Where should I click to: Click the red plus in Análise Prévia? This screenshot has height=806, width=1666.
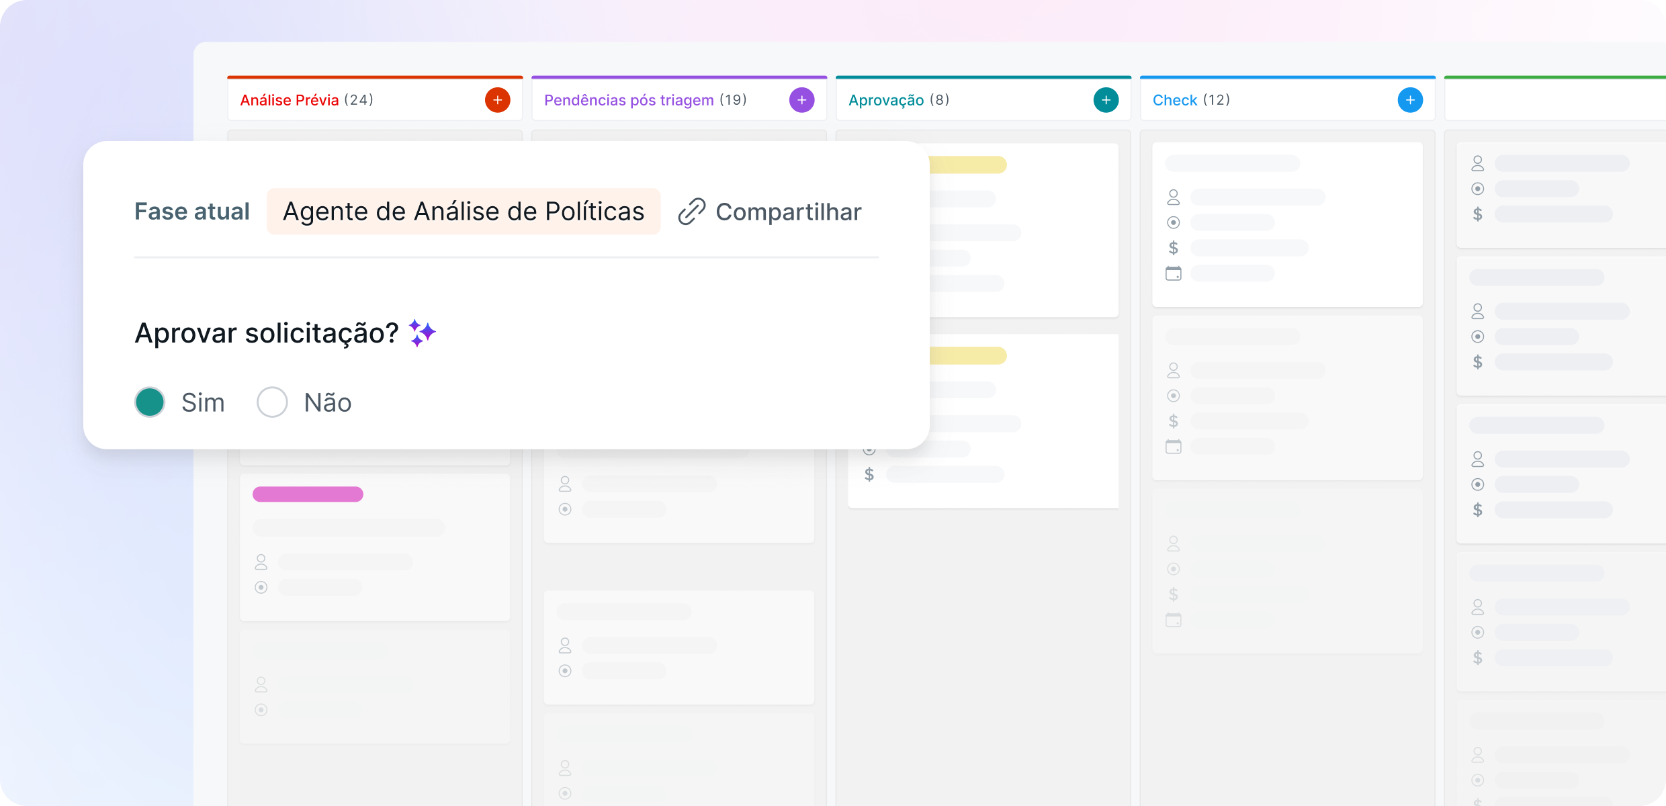(497, 100)
